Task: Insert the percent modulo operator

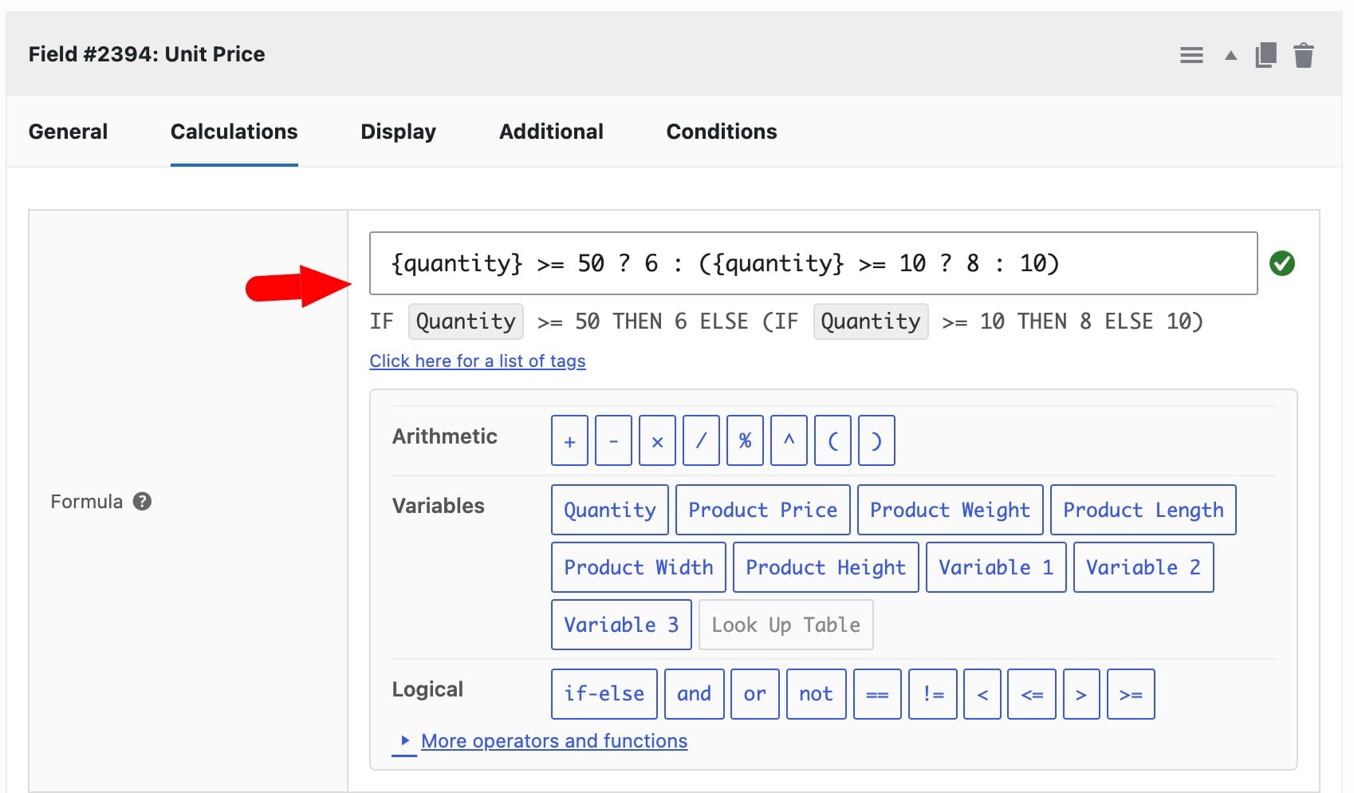Action: 745,440
